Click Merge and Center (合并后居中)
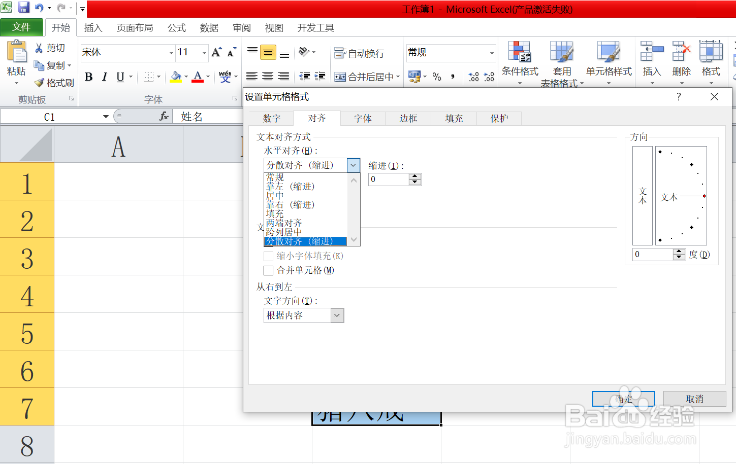The width and height of the screenshot is (736, 464). tap(363, 77)
